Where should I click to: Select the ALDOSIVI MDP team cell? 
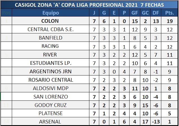51,88
